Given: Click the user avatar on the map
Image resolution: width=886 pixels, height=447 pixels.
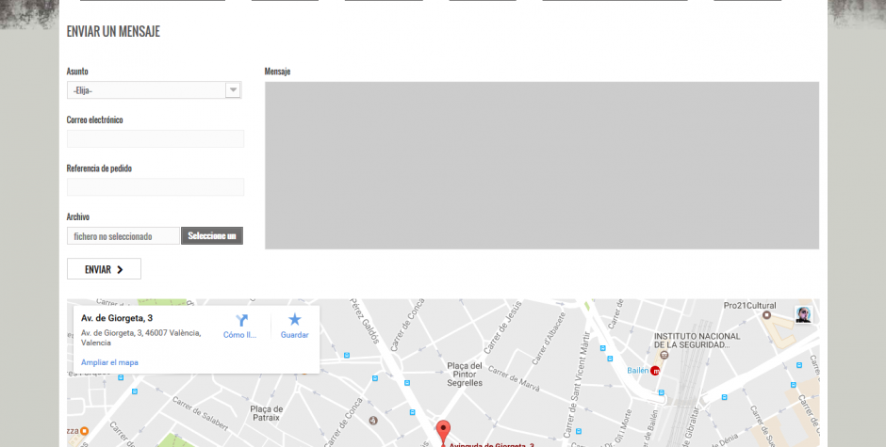Looking at the screenshot, I should pyautogui.click(x=803, y=314).
